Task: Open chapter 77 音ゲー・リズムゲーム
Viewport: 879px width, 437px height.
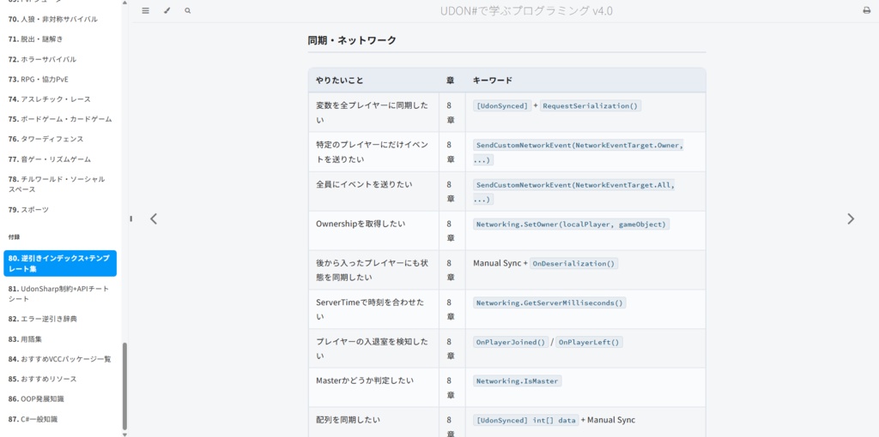Action: pyautogui.click(x=49, y=159)
